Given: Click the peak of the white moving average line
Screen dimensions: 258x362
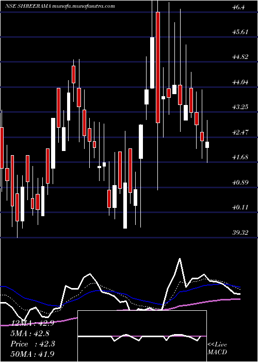Looking at the screenshot, I should [180, 259].
